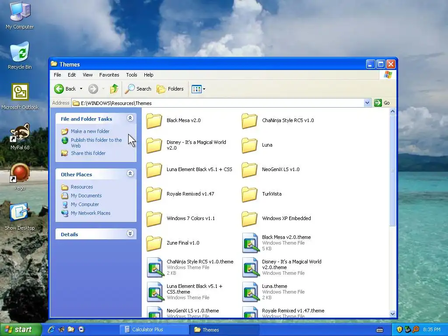The width and height of the screenshot is (448, 336).
Task: Click the MyPal 68 desktop shortcut
Action: click(20, 136)
